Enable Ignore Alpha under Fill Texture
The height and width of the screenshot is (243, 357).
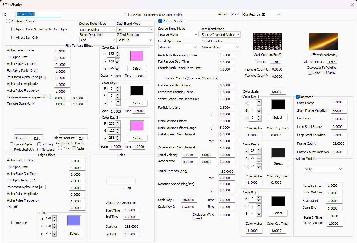tap(12, 144)
